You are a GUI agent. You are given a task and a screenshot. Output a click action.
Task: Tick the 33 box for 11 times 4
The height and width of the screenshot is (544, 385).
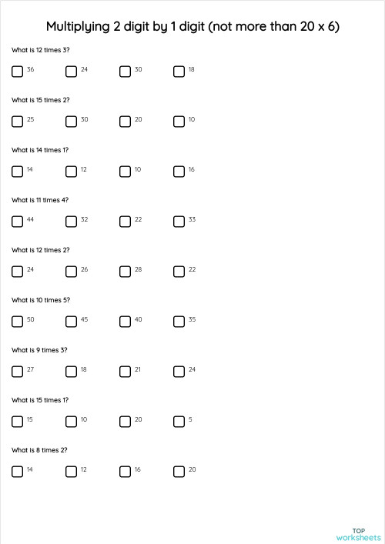[179, 222]
